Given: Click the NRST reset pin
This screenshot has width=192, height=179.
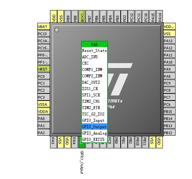Looking at the screenshot, I should (x=44, y=69).
